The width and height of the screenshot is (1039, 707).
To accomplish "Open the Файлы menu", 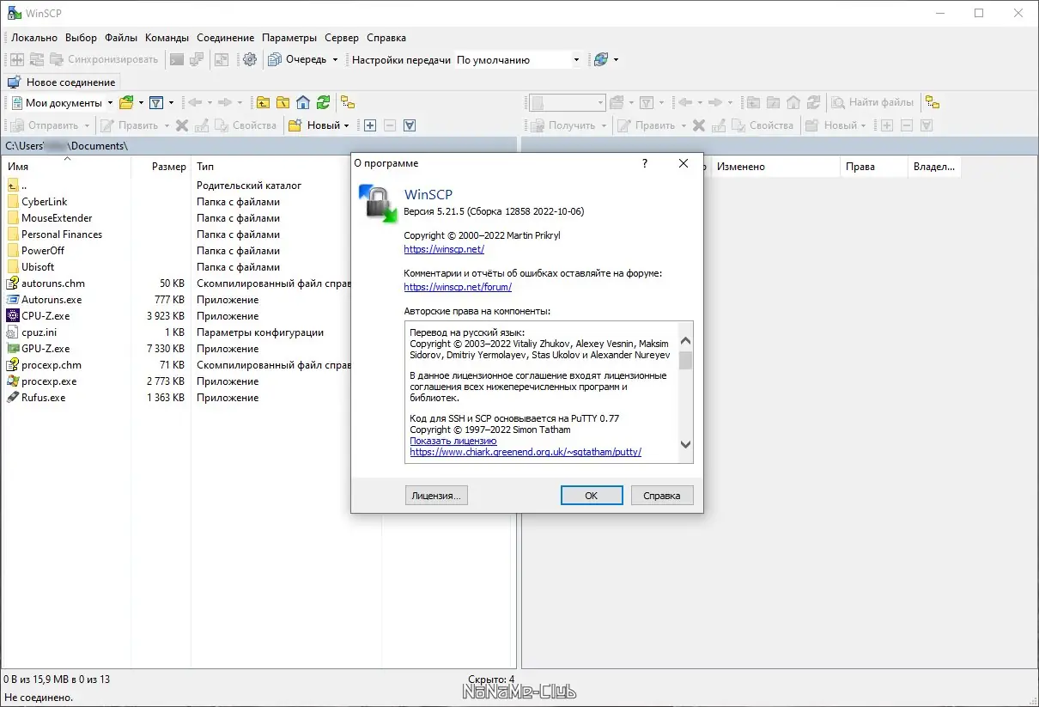I will (x=121, y=38).
